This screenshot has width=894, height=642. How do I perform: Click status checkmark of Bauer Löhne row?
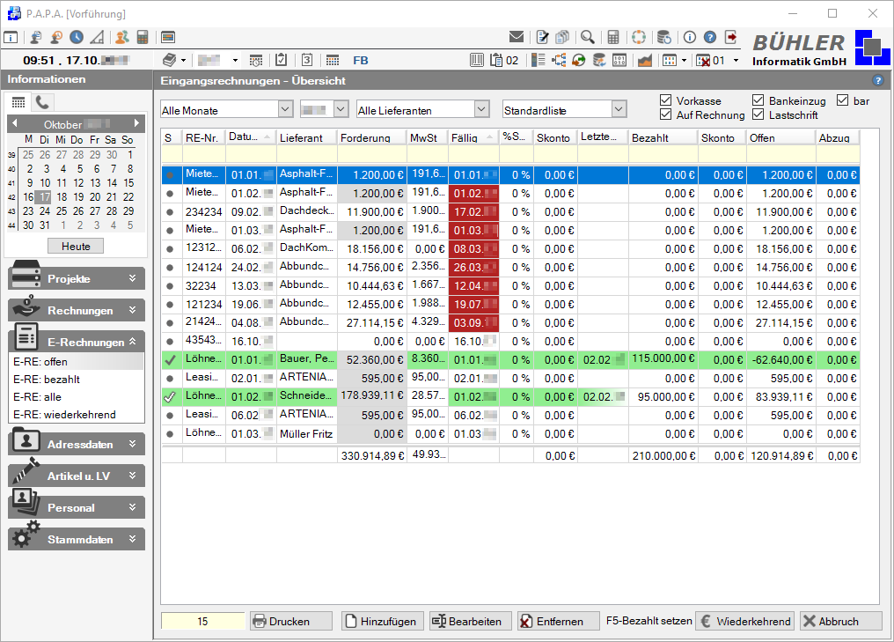click(x=170, y=360)
